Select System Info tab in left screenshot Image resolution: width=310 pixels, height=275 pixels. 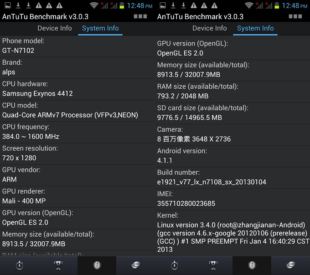(x=100, y=28)
